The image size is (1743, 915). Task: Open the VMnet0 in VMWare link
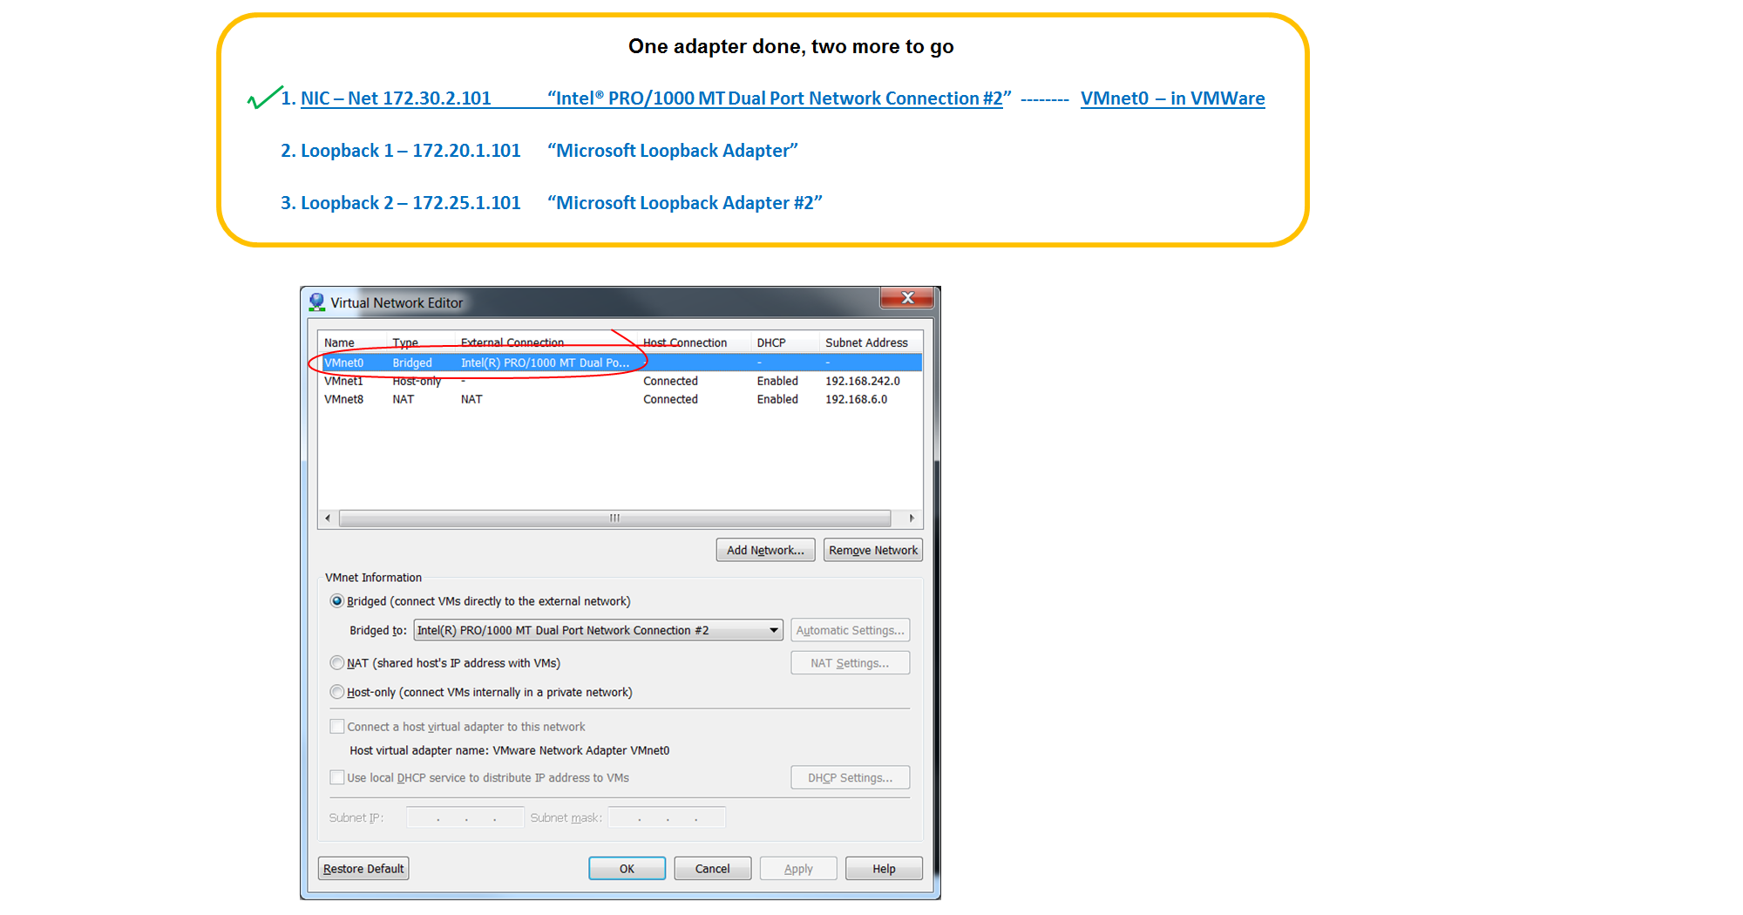click(1172, 98)
